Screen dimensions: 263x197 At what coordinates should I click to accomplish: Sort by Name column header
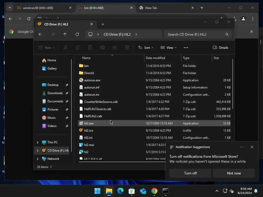110,58
